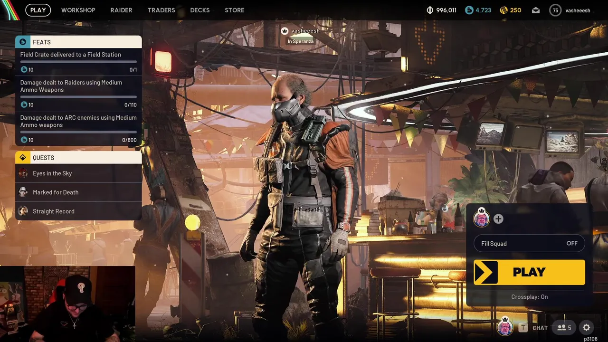Viewport: 608px width, 342px height.
Task: Click the coin currency icon beside 996.011
Action: click(x=430, y=10)
